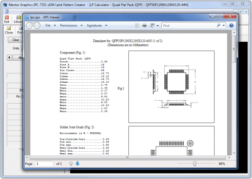Click the page view zoom icon
252x179 pixels.
152,25
